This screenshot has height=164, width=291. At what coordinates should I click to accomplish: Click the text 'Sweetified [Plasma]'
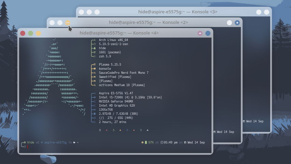point(115,77)
